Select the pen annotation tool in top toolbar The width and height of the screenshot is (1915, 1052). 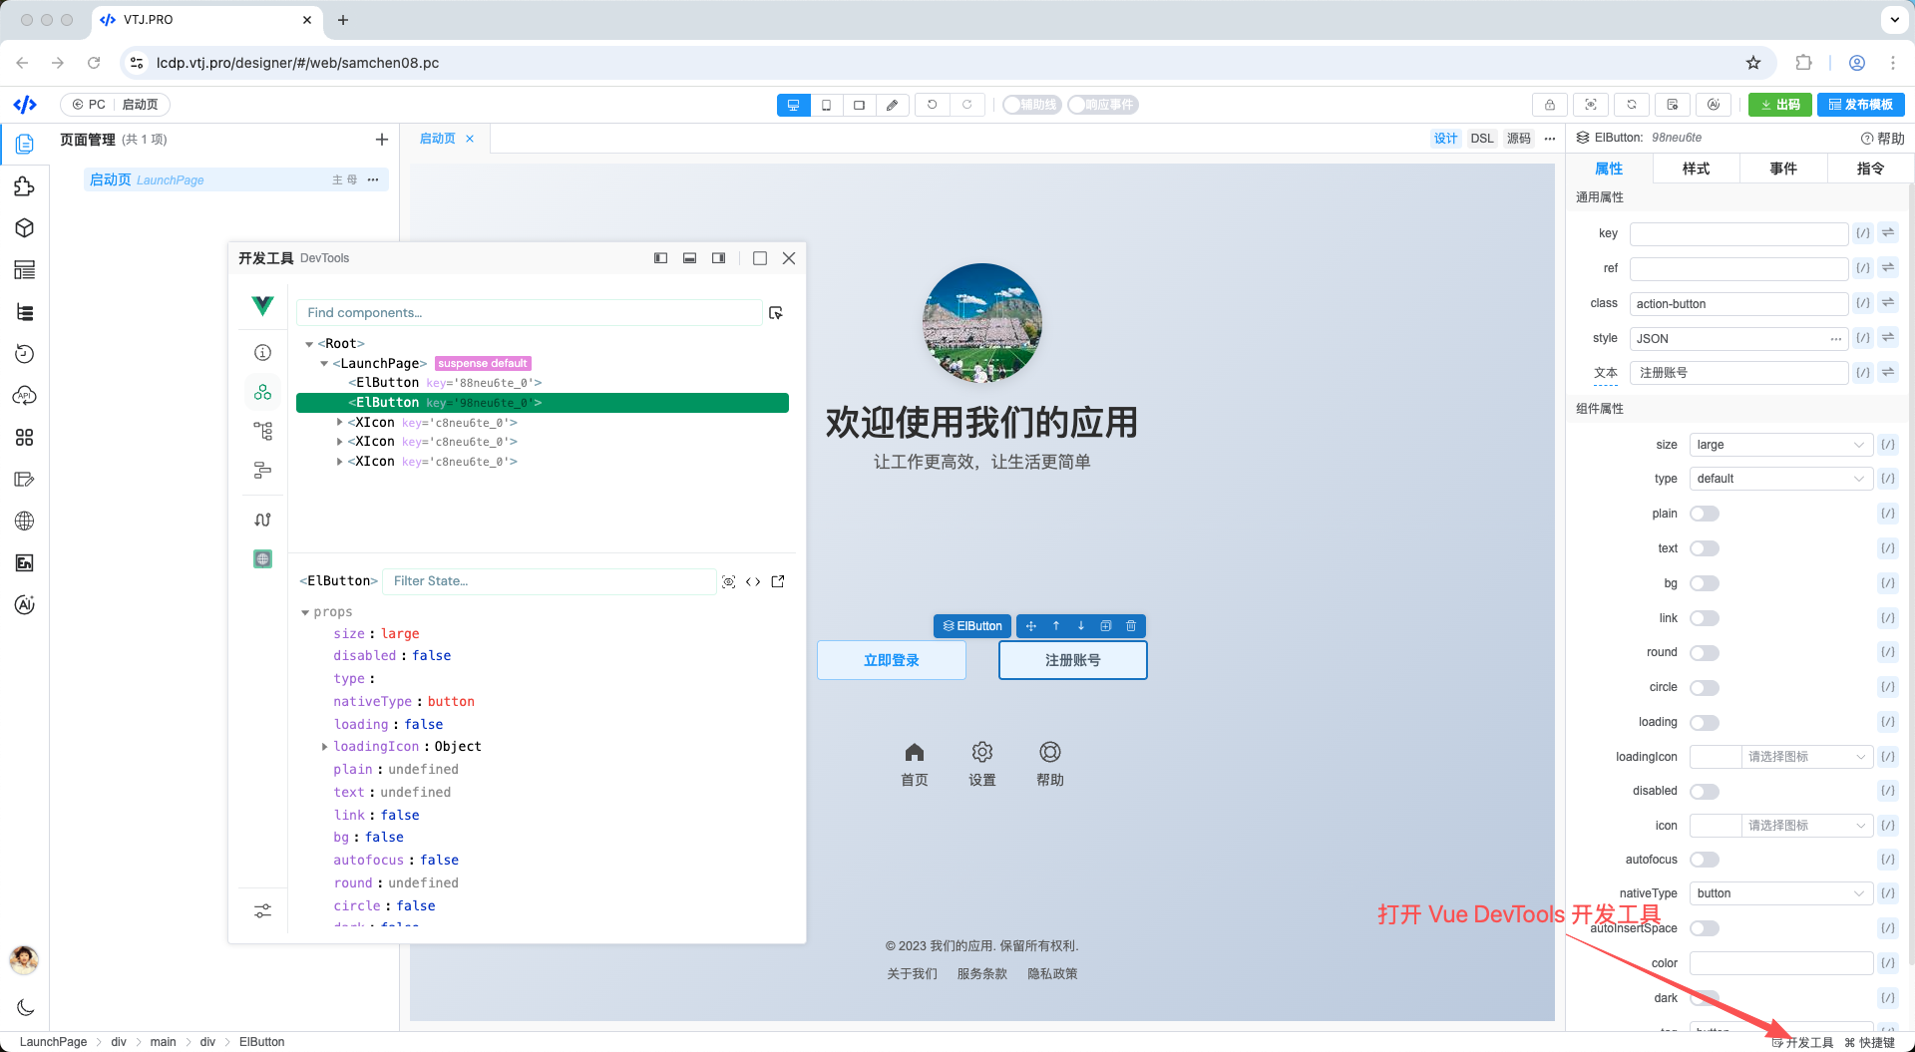click(892, 105)
